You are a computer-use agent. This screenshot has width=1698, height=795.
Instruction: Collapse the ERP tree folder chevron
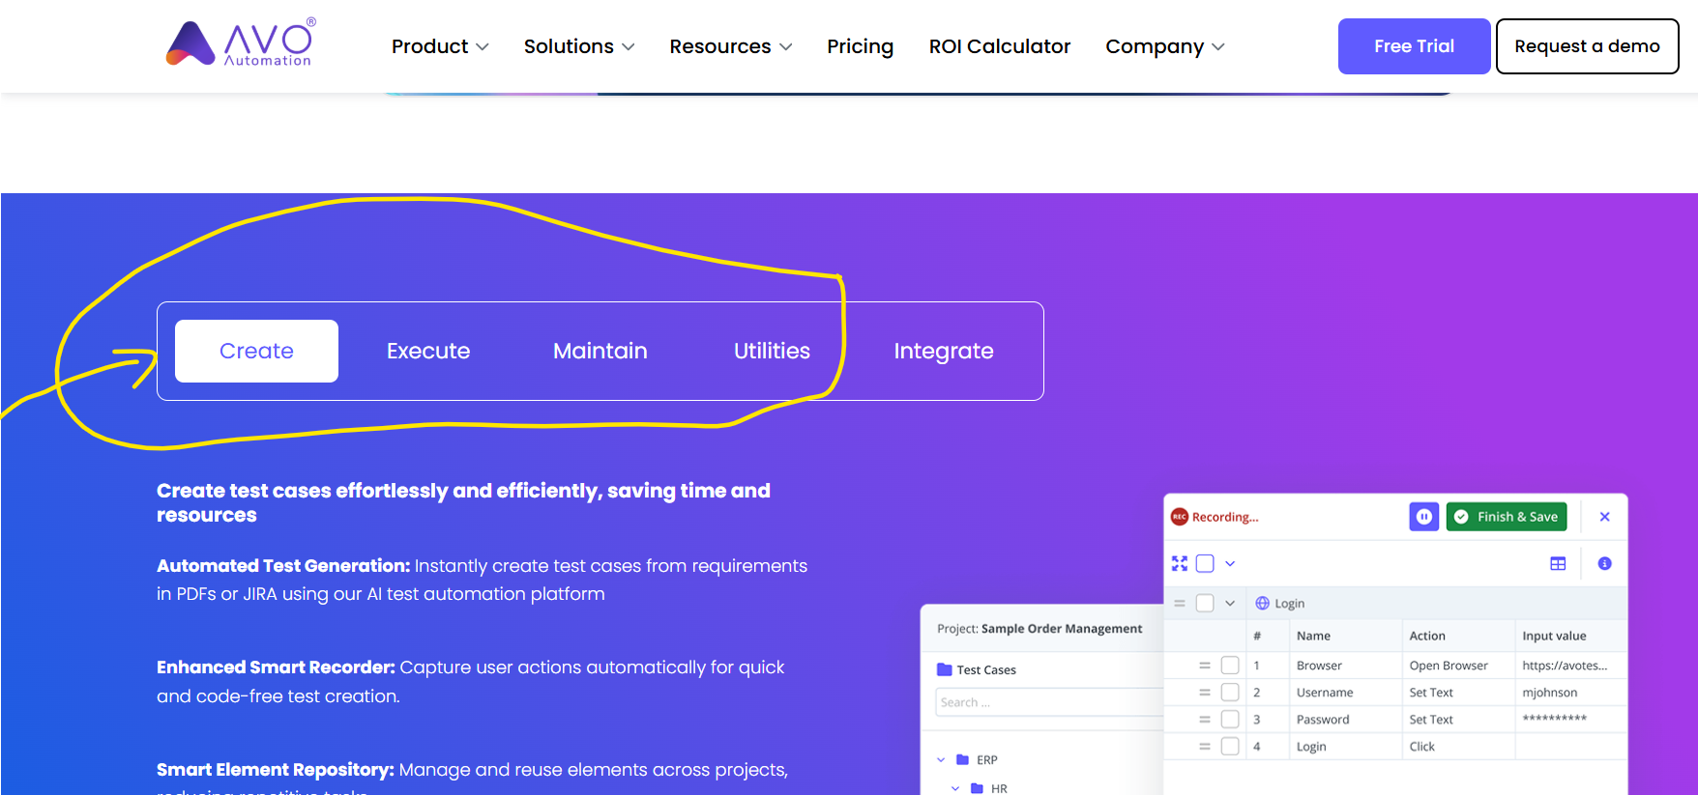pyautogui.click(x=941, y=759)
